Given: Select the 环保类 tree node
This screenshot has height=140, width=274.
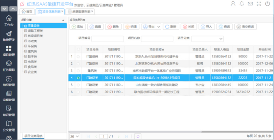Looking at the screenshot, I should [x=32, y=46].
